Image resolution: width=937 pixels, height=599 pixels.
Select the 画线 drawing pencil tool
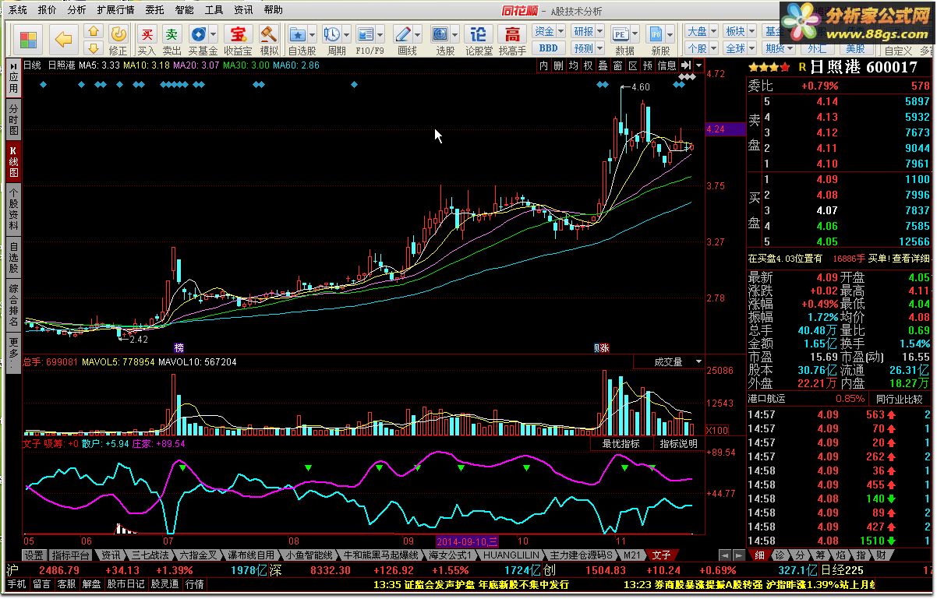[403, 39]
